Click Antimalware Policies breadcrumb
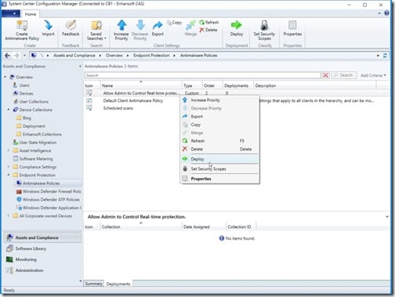Image resolution: width=395 pixels, height=297 pixels. point(198,56)
